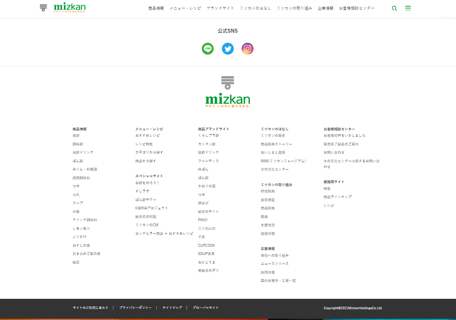Open the 調味酢 footer link
The height and width of the screenshot is (320, 456).
[x=78, y=144]
